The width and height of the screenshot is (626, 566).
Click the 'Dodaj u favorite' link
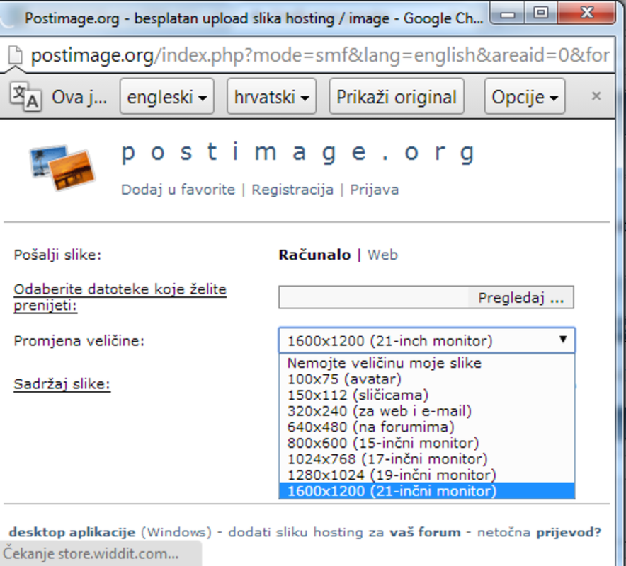click(178, 190)
